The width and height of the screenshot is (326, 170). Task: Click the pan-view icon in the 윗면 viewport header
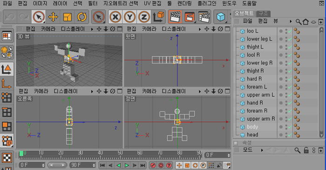click(206, 29)
